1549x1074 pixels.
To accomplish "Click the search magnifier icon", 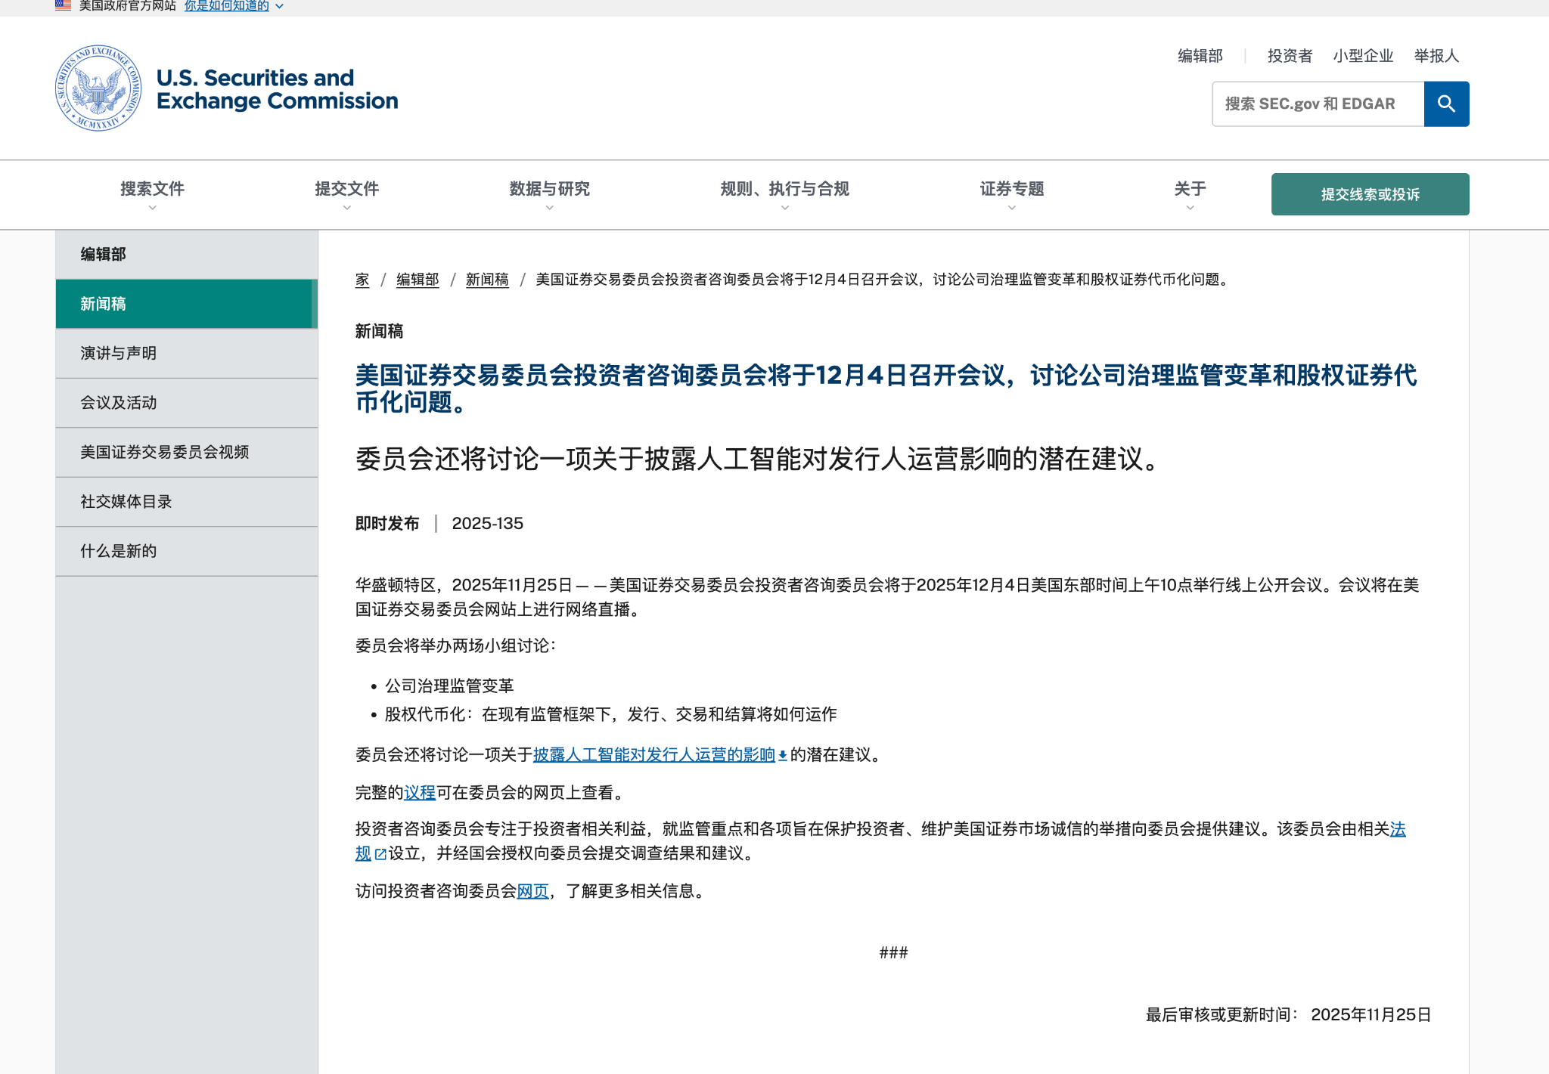I will point(1445,104).
